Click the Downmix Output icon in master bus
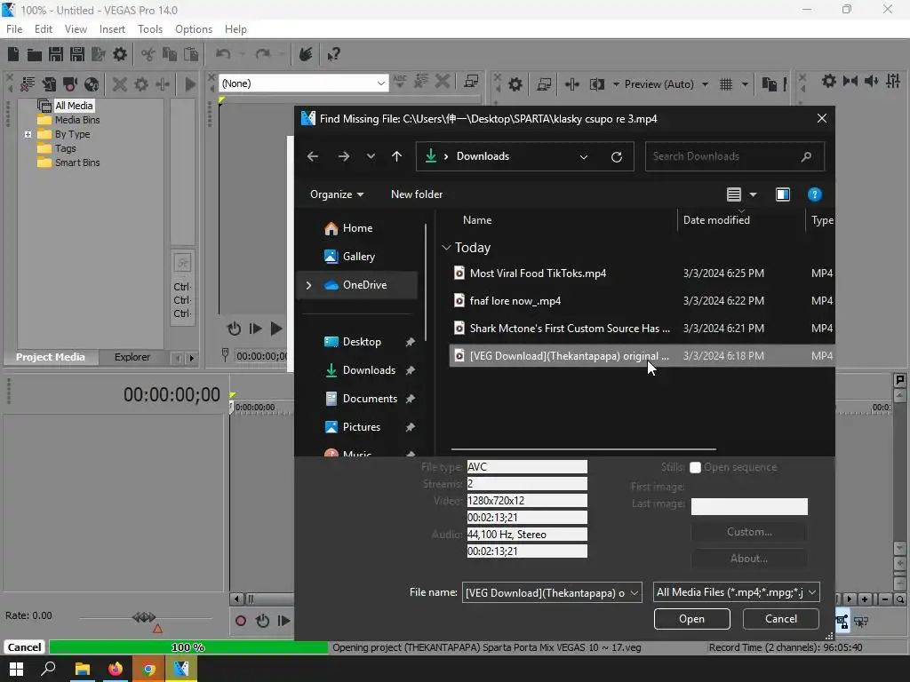This screenshot has width=910, height=682. [x=850, y=81]
